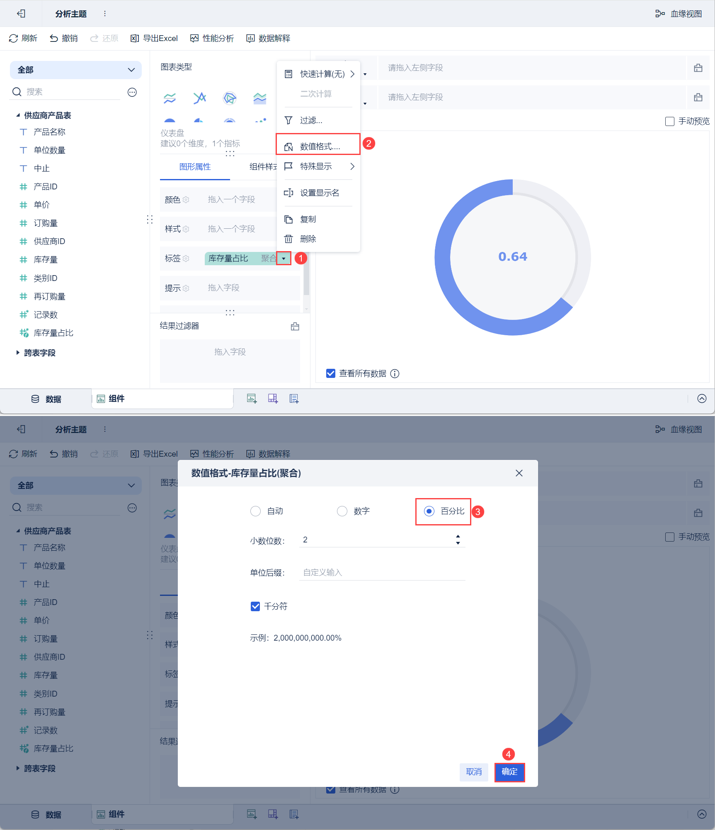Switch to the 图形属性 tab
Image resolution: width=715 pixels, height=830 pixels.
195,167
